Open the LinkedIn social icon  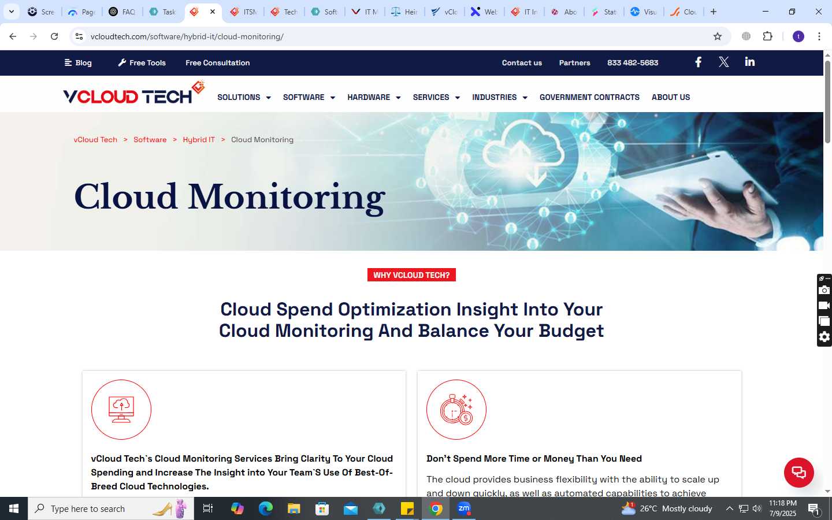[749, 62]
